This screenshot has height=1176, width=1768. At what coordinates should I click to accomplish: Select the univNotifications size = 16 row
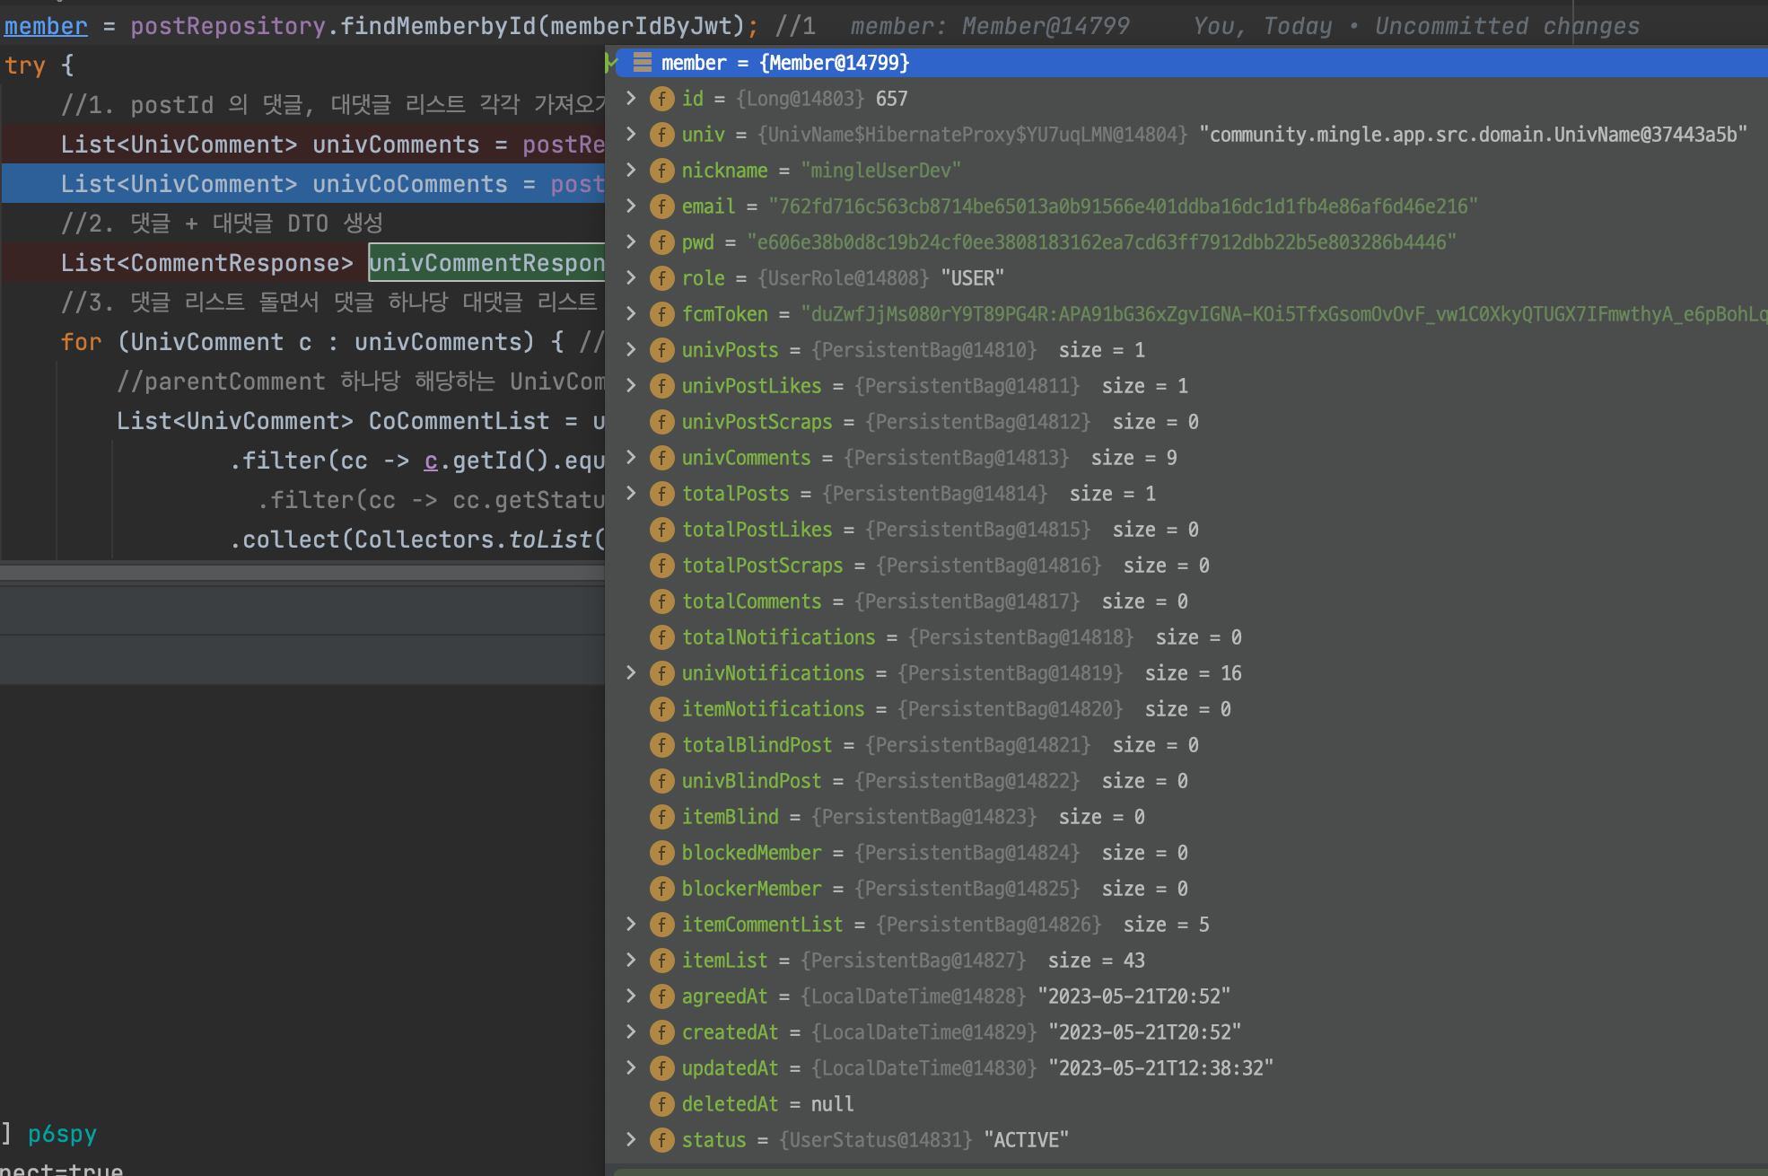[1186, 673]
